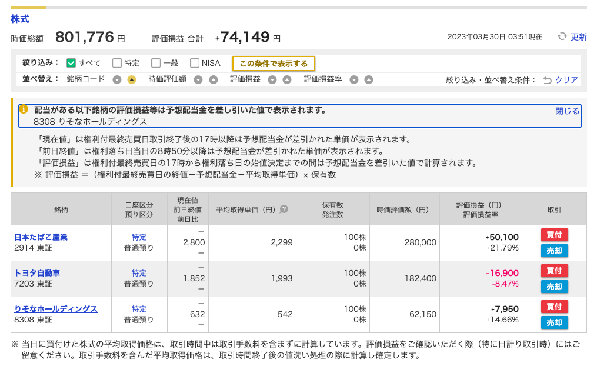Click the 平均取得単価（円） column header text

click(246, 209)
